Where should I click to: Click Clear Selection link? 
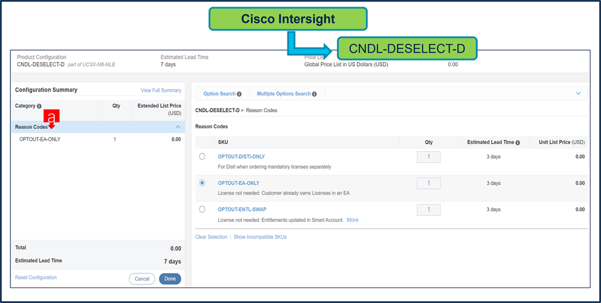[x=211, y=237]
